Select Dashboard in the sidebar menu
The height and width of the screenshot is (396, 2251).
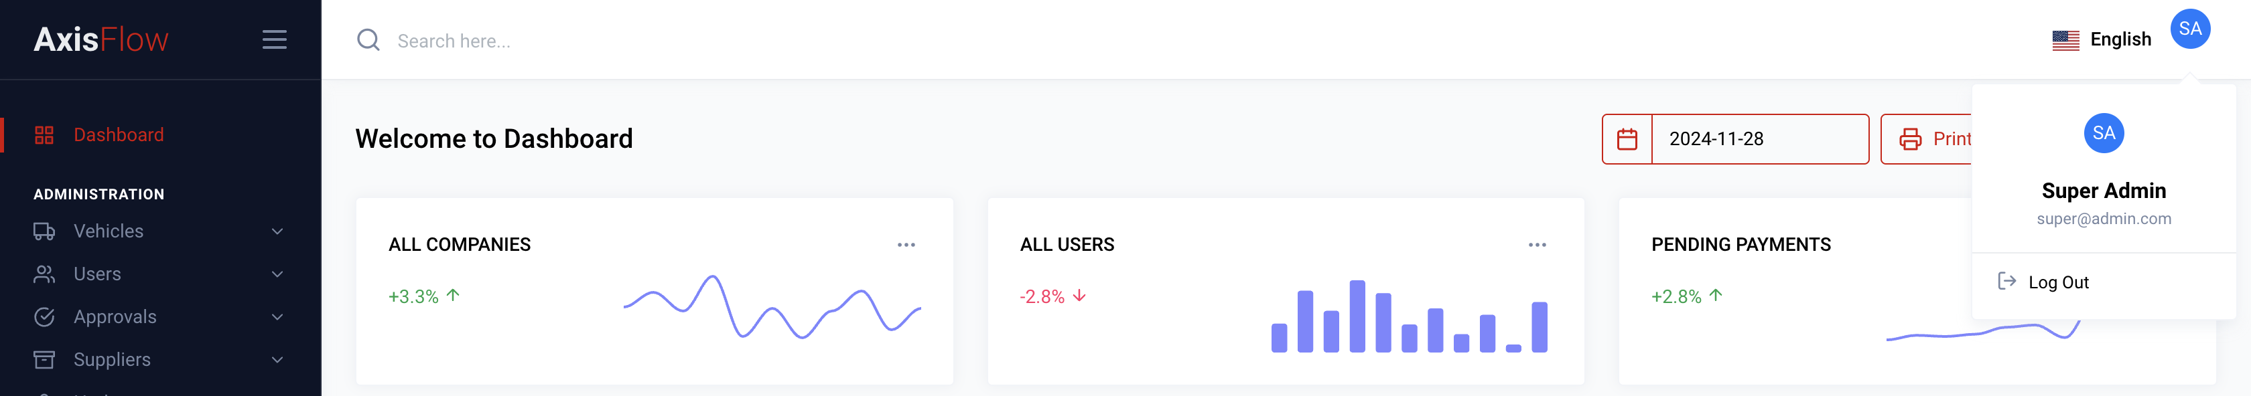118,134
